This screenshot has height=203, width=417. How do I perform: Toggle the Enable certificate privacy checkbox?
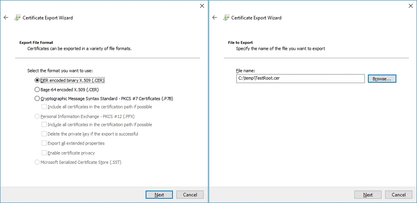pyautogui.click(x=44, y=153)
